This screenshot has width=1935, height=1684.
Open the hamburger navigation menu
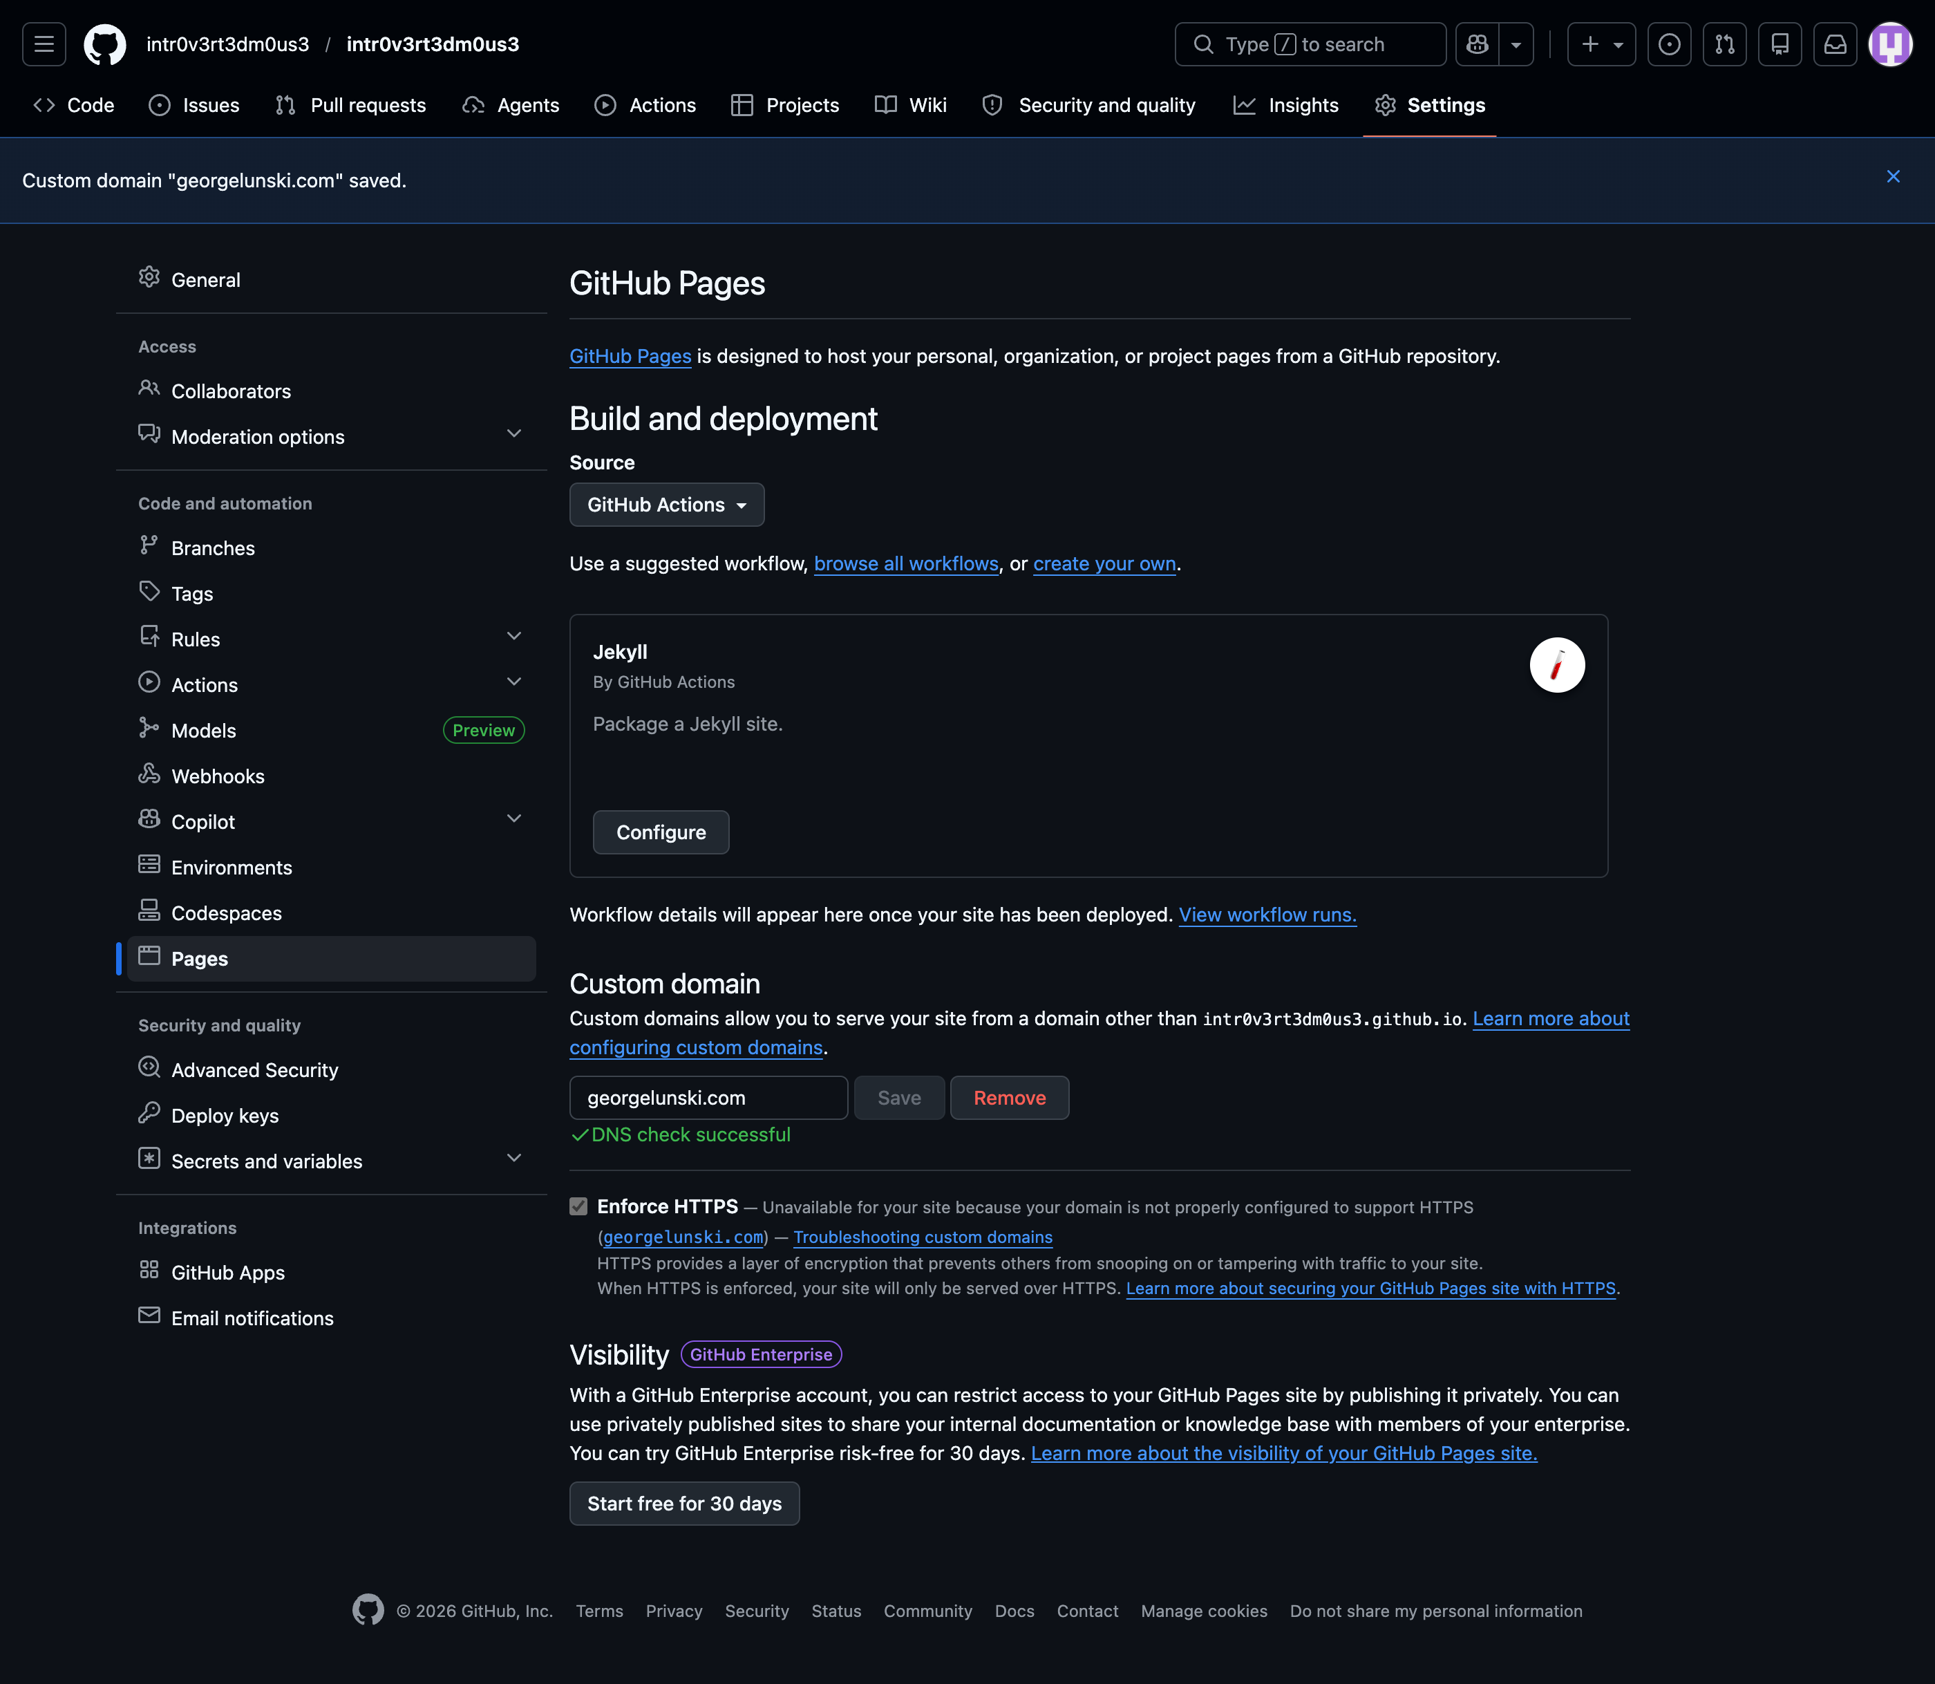(x=44, y=44)
